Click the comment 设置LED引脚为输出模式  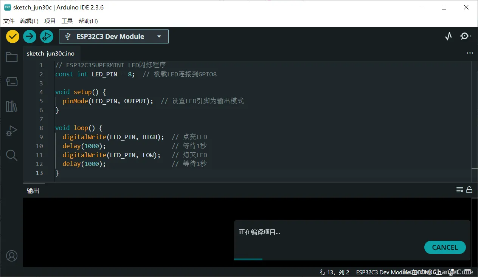(x=202, y=101)
